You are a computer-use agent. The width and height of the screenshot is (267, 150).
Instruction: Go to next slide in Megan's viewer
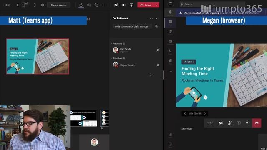click(x=205, y=114)
